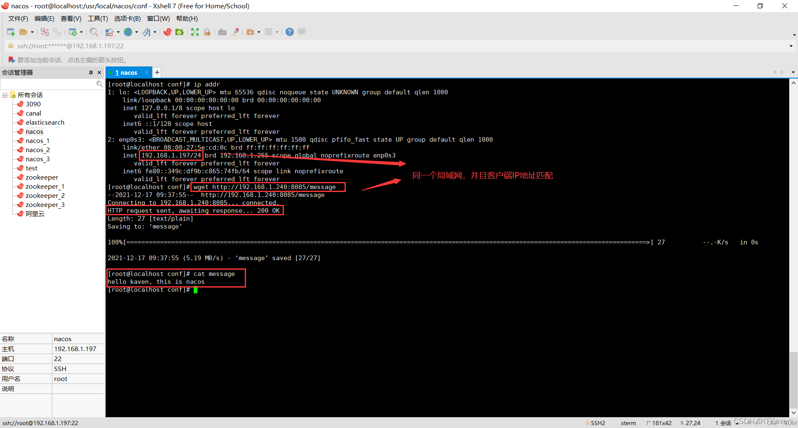This screenshot has height=428, width=798.
Task: Select the zookeeper session
Action: click(x=42, y=177)
